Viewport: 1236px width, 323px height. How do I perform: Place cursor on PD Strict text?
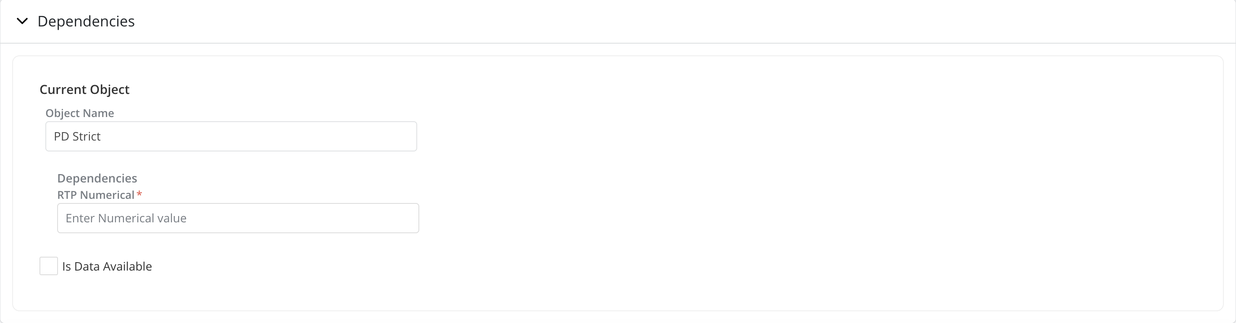pyautogui.click(x=77, y=137)
